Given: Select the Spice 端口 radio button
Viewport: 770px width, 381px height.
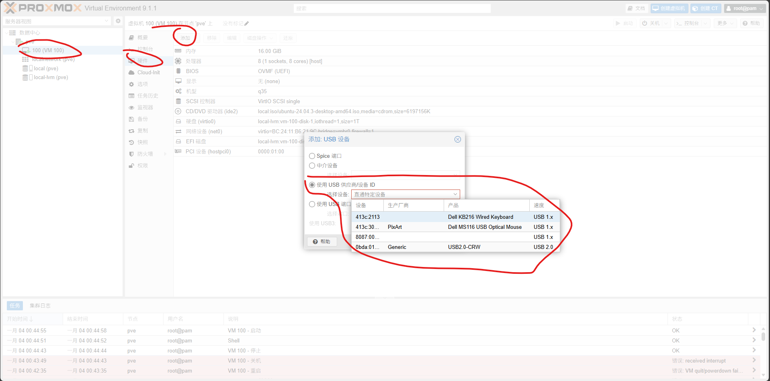Looking at the screenshot, I should click(x=312, y=156).
